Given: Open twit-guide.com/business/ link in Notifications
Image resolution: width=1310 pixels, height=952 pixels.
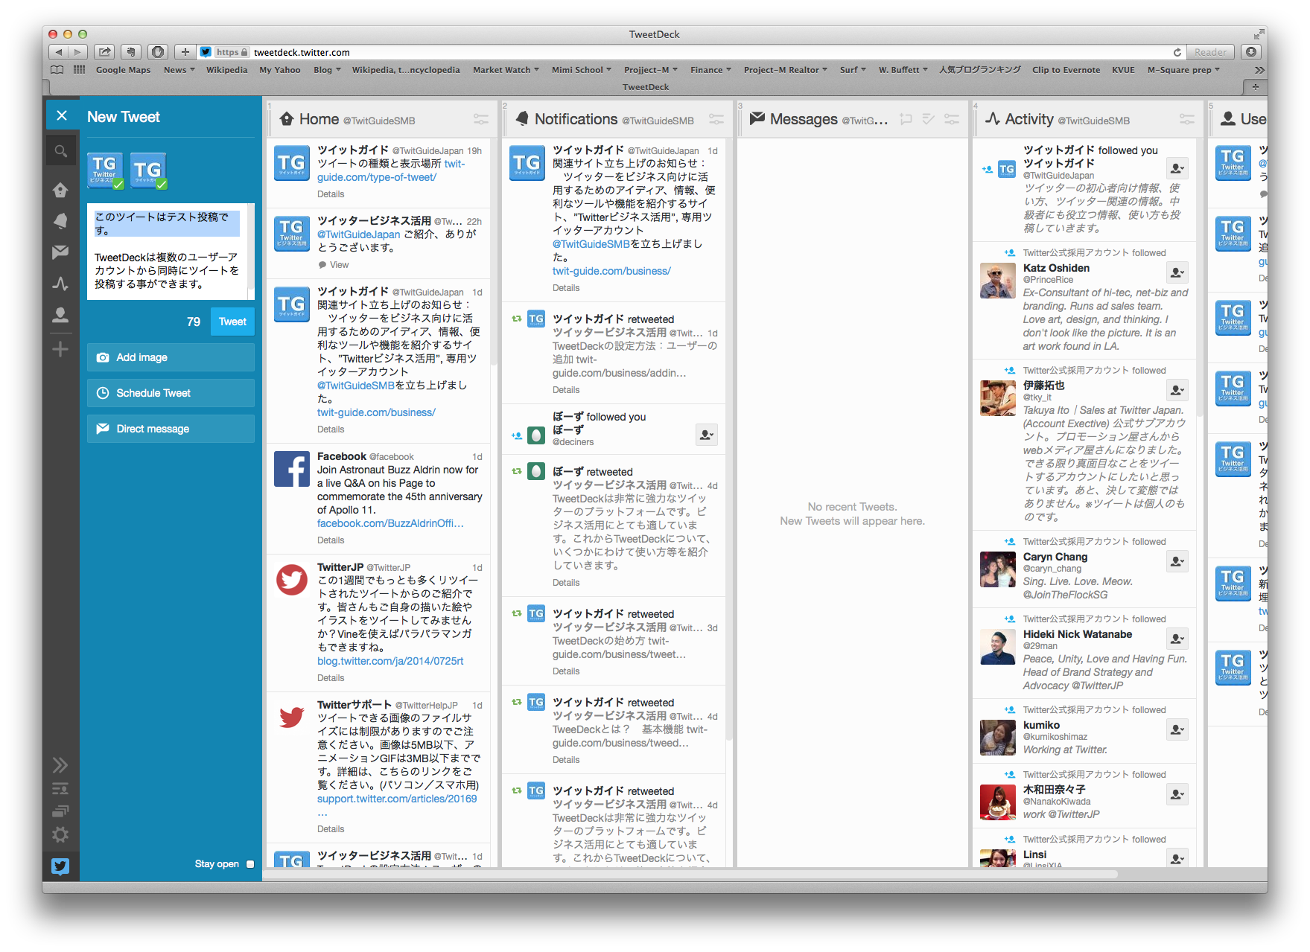Looking at the screenshot, I should coord(611,271).
